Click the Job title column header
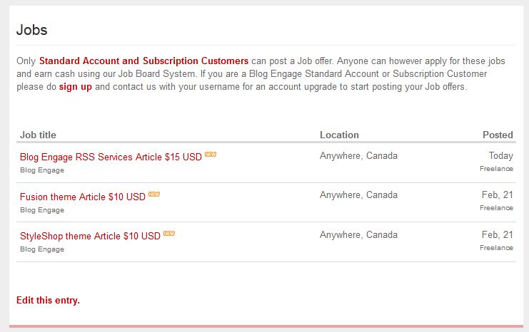Image resolution: width=529 pixels, height=332 pixels. pos(38,135)
